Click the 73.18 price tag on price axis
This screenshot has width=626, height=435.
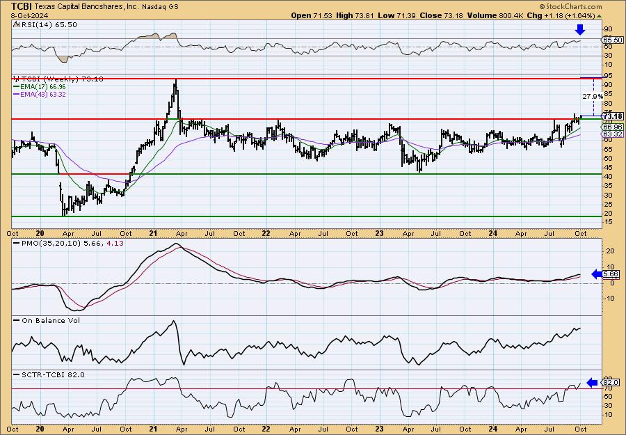click(613, 116)
